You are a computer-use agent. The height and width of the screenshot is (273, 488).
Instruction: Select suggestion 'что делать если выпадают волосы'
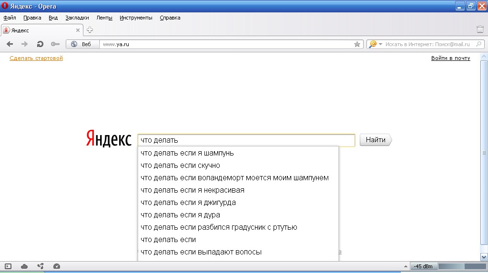click(x=238, y=252)
